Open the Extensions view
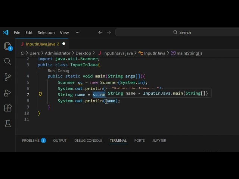Screen dimensions: 239x179 point(8,108)
